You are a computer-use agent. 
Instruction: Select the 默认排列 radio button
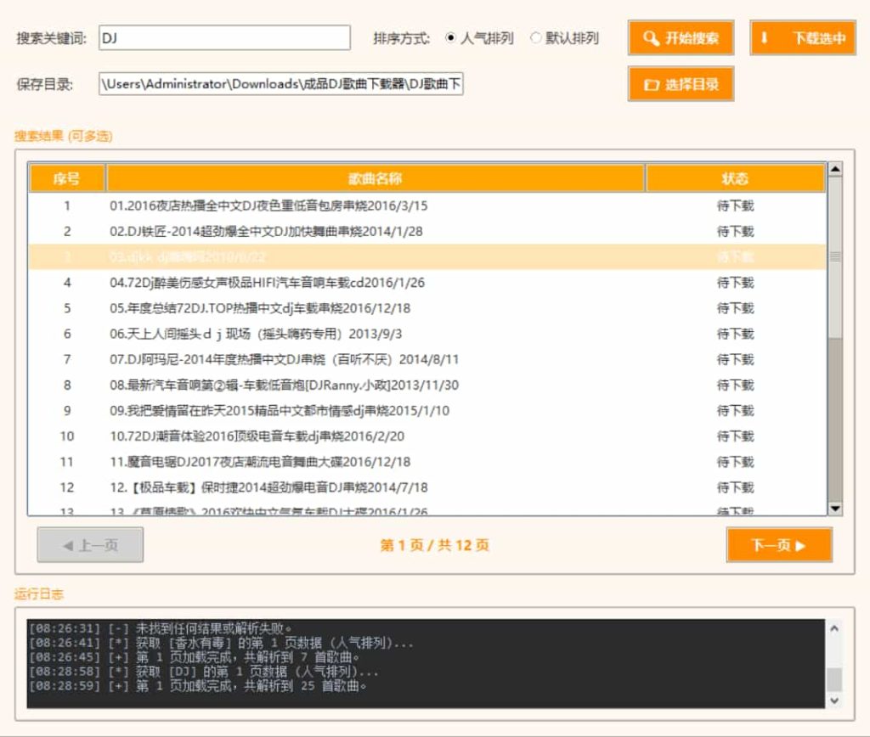pyautogui.click(x=535, y=37)
